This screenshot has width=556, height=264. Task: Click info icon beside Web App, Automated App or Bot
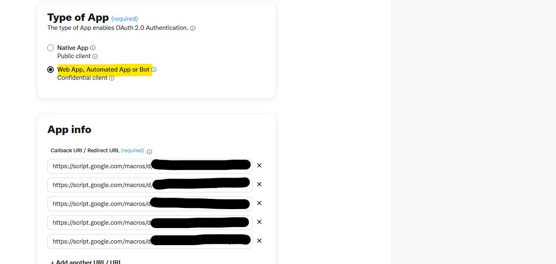(x=154, y=70)
